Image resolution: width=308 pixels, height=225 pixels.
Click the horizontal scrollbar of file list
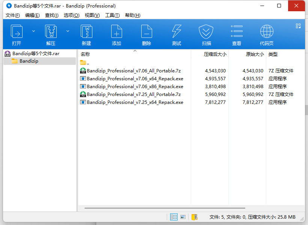tap(165, 208)
